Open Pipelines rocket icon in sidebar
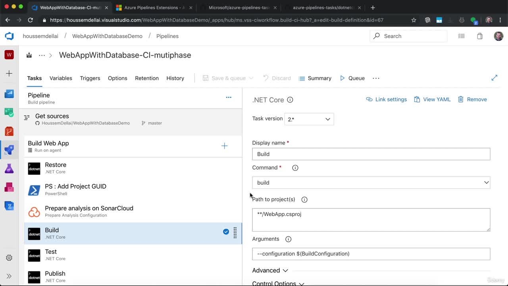The image size is (508, 286). tap(9, 150)
